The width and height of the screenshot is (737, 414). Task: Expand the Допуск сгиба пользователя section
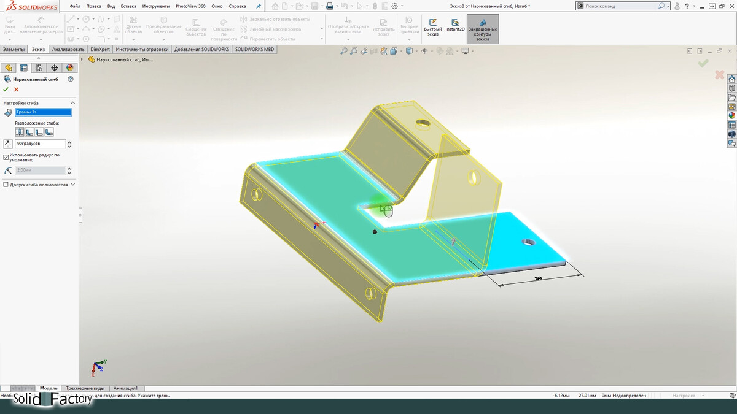[72, 184]
